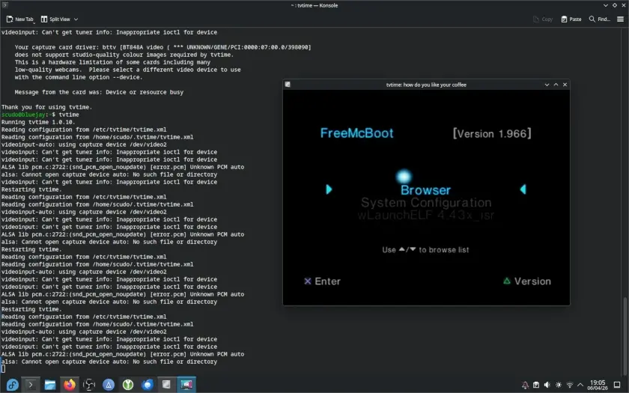Select the System Configuration entry

(426, 203)
